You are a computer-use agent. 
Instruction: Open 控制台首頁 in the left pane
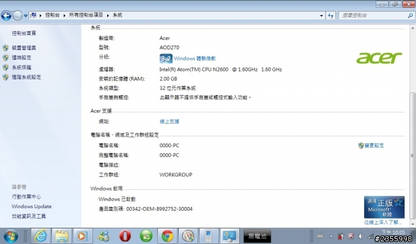tap(24, 33)
